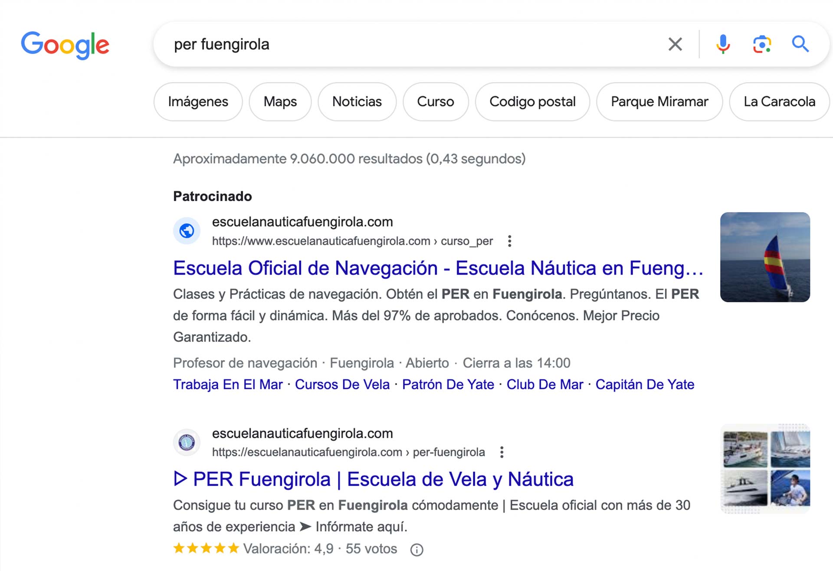833x571 pixels.
Task: Open Google Lens image search icon
Action: click(x=762, y=44)
